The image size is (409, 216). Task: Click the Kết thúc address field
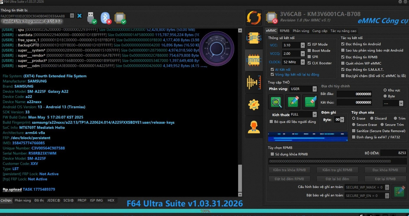pyautogui.click(x=354, y=102)
